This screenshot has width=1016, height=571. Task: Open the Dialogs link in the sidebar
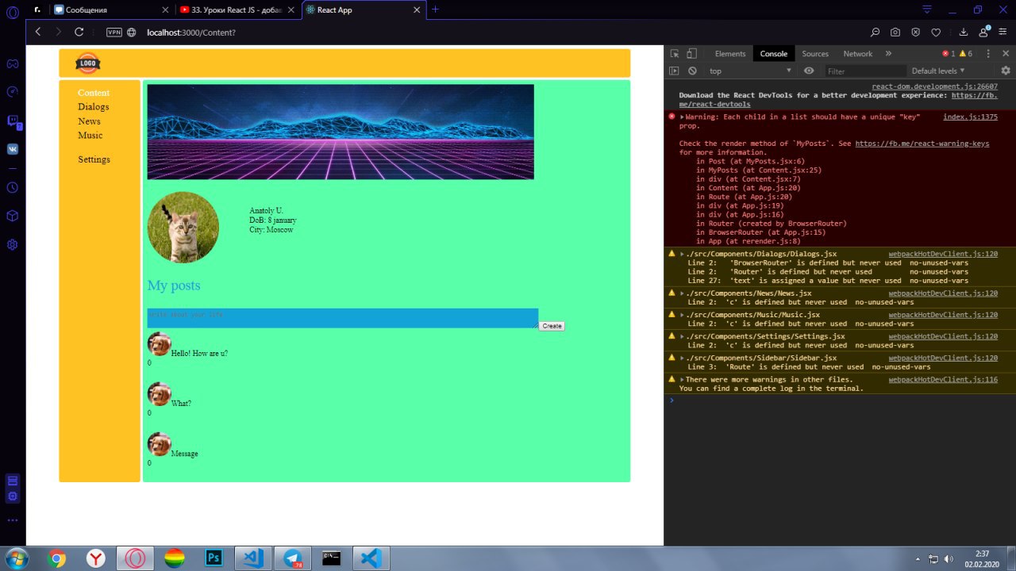(94, 107)
